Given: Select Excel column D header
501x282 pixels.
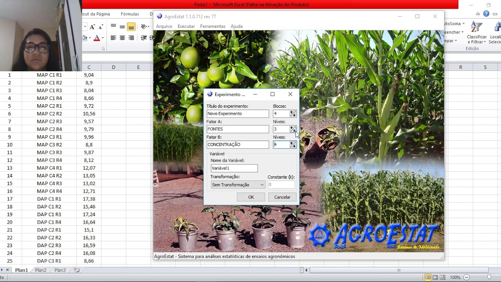Looking at the screenshot, I should tap(114, 67).
